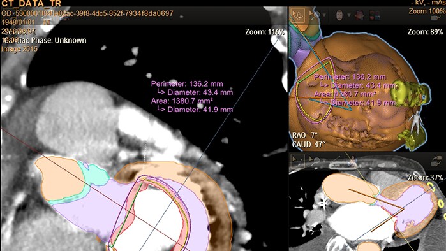Screen dimensions: 446x251
Task: Click the check-mark display icon under Zoom 100%
Action: [436, 18]
